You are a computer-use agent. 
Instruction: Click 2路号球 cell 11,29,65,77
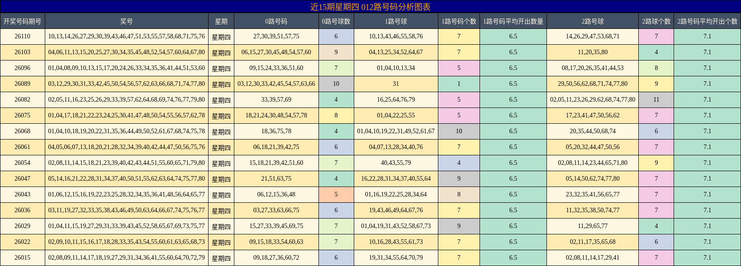[x=593, y=226]
